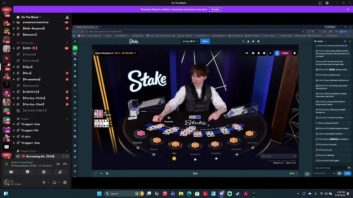Viewport: 353px width, 198px height.
Task: Collapse The Buzzins channel category
Action: (x=26, y=43)
